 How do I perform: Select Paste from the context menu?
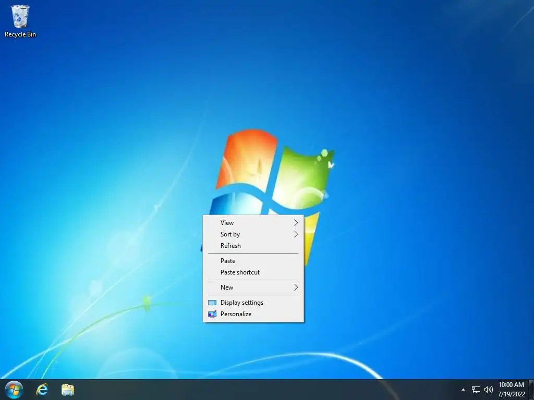(x=253, y=261)
